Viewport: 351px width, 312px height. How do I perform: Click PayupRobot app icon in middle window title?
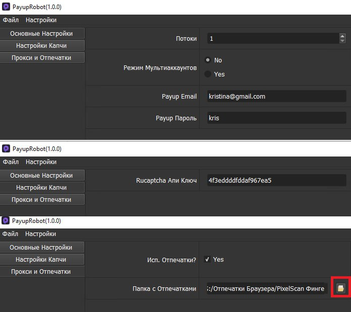[6, 148]
